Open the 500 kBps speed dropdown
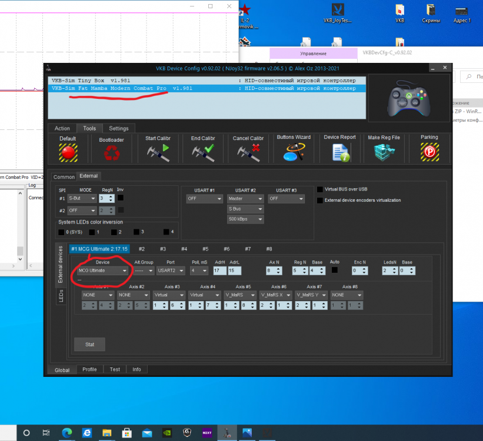The image size is (483, 441). click(245, 219)
